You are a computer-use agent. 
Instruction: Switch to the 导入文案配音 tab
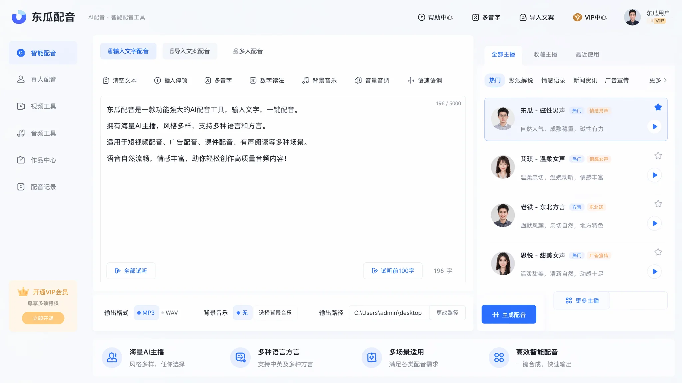click(x=190, y=51)
